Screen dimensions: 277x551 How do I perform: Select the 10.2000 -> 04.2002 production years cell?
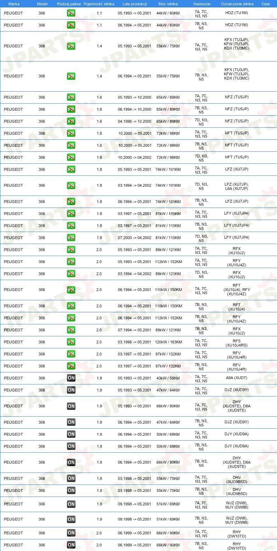[x=135, y=157]
